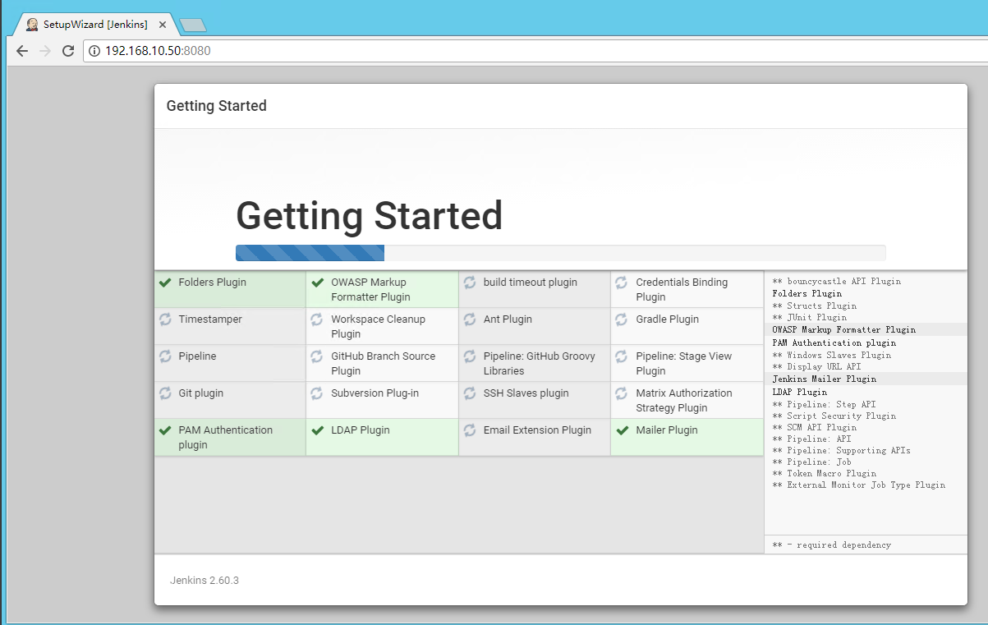Click the pending icon beside SSH Slaves plugin
Viewport: 988px width, 625px height.
470,393
